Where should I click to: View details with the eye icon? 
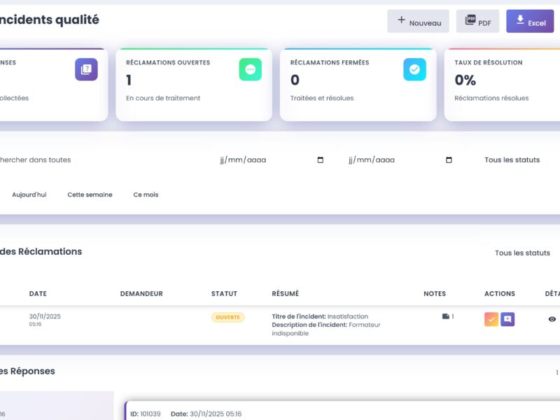(552, 319)
